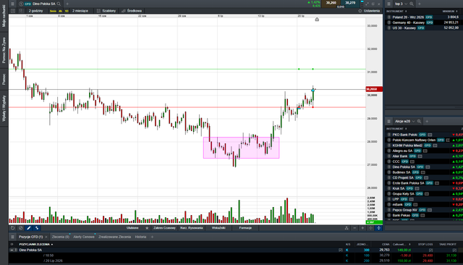This screenshot has width=463, height=265.
Task: Sort by POZYCJA/NR ZLECENIA column header
Action: pos(35,244)
